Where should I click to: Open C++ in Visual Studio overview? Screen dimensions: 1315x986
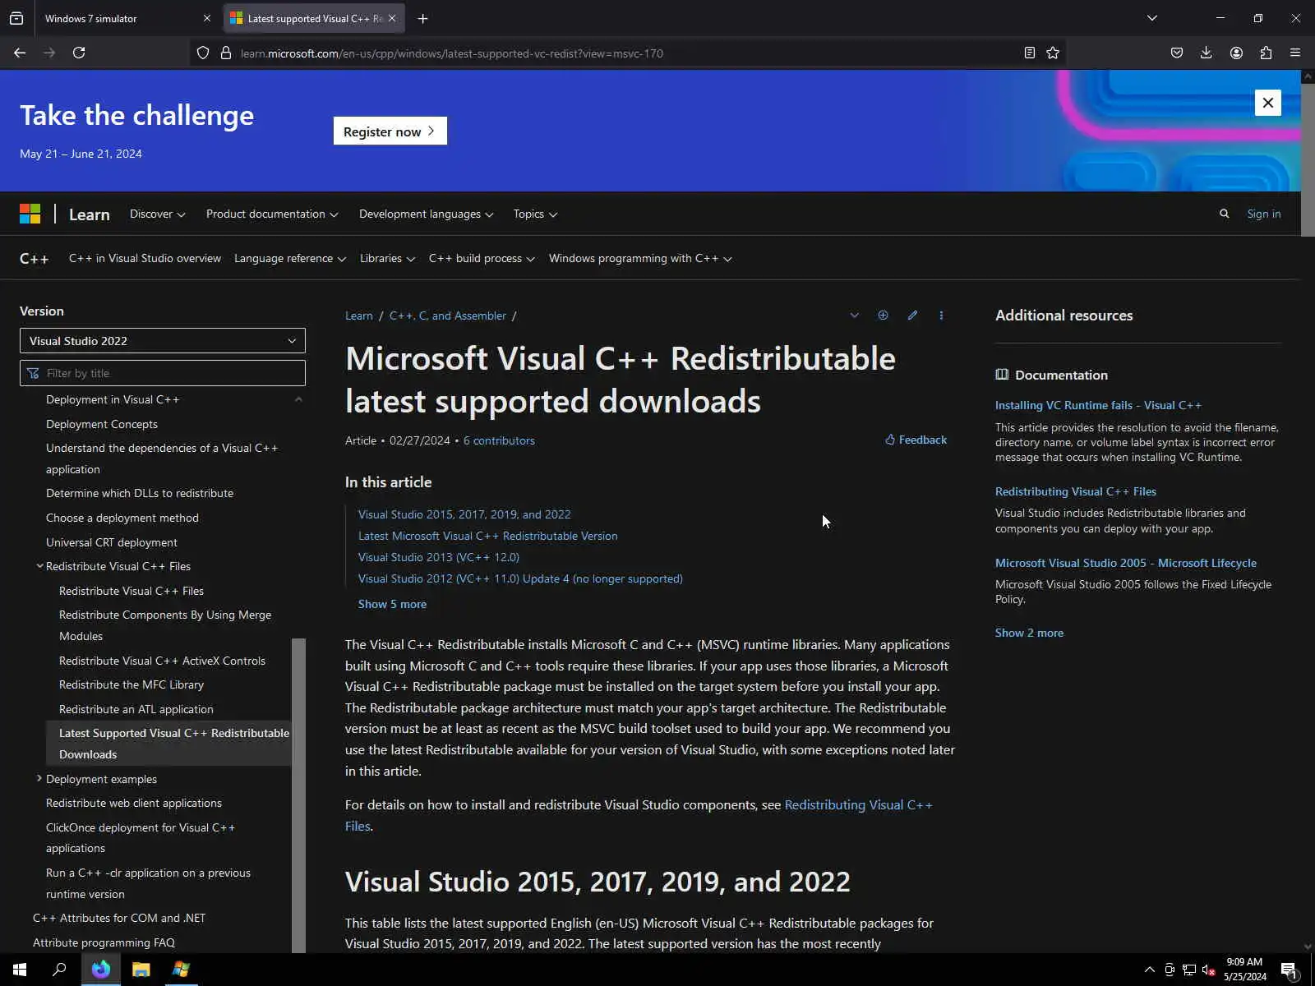145,258
